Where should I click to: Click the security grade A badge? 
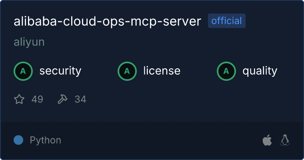[x=23, y=71]
